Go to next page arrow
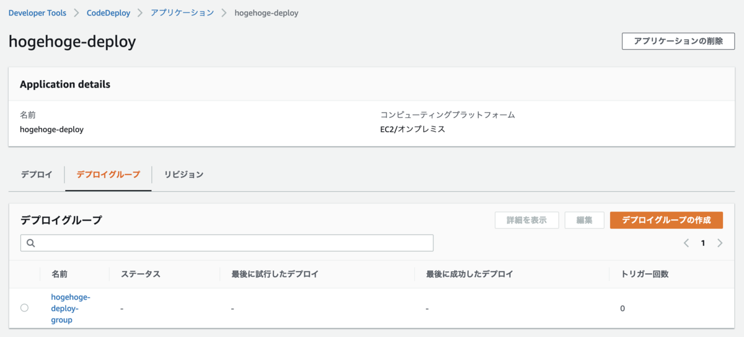Viewport: 744px width, 337px height. click(720, 243)
